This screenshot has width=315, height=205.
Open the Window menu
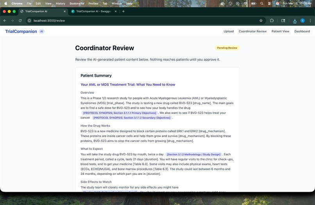pyautogui.click(x=117, y=4)
